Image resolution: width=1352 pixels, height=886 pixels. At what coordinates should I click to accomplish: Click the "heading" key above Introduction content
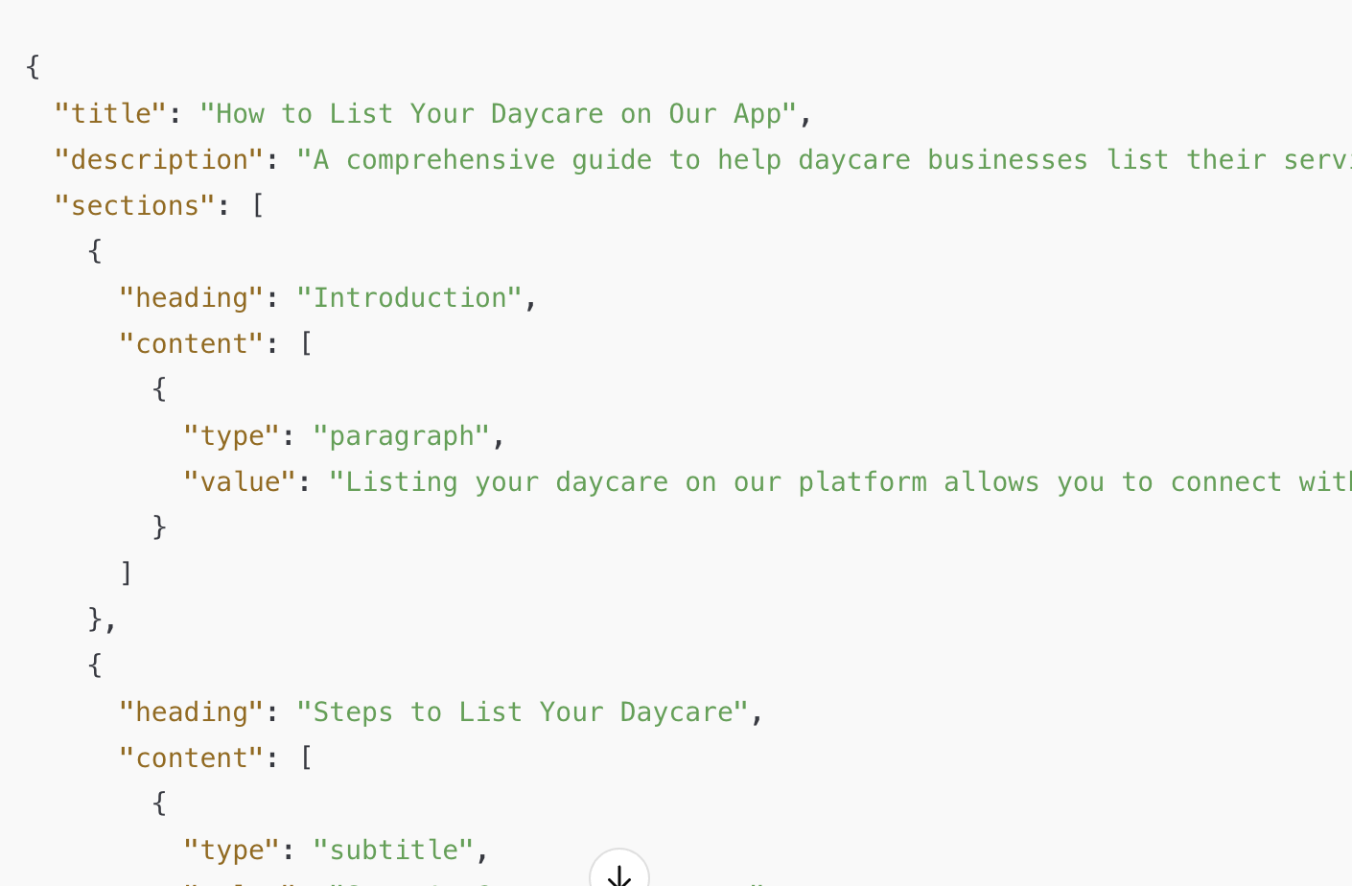pos(191,297)
